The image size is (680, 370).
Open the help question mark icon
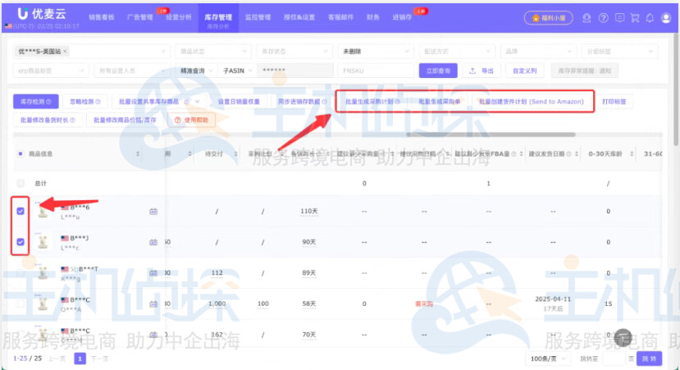603,18
